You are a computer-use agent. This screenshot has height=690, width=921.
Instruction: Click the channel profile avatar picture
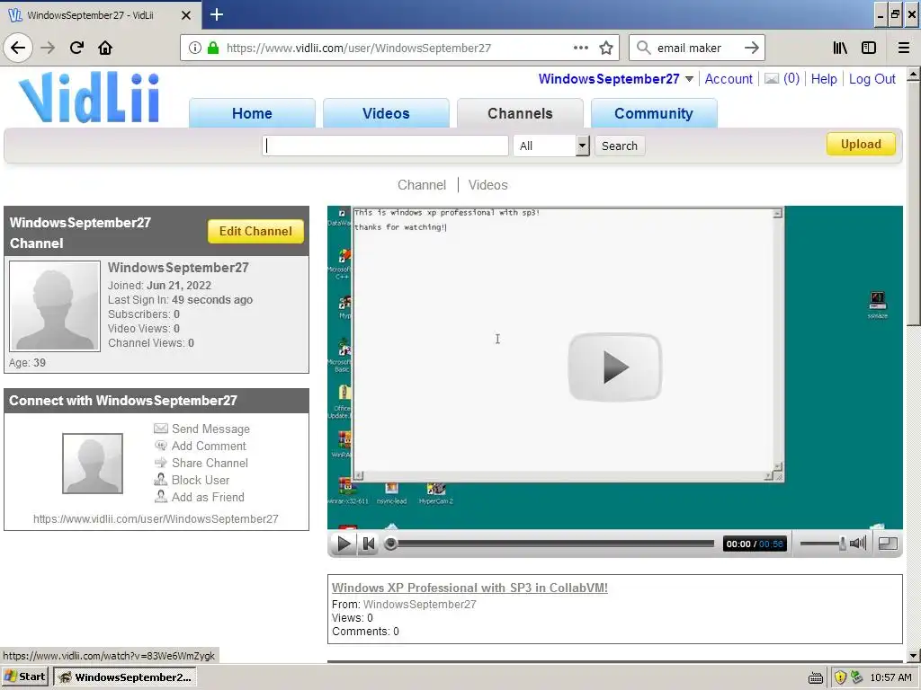pyautogui.click(x=55, y=305)
